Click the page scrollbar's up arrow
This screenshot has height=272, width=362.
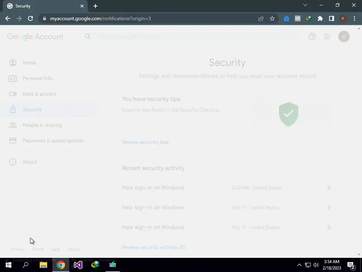point(359,28)
